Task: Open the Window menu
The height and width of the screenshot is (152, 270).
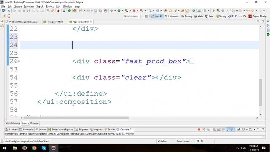Action: click(x=67, y=7)
